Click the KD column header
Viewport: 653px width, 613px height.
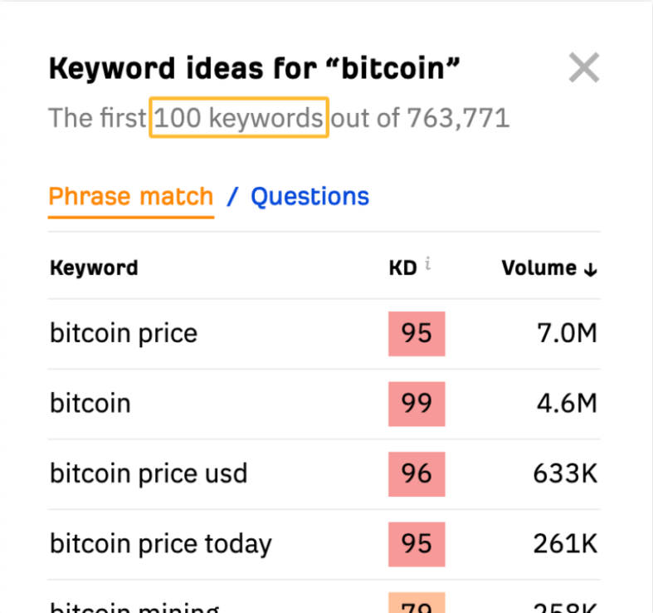[402, 268]
